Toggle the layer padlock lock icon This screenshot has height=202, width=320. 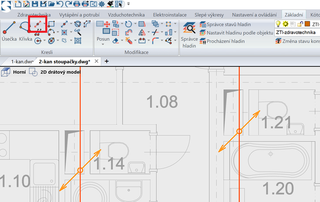point(300,24)
